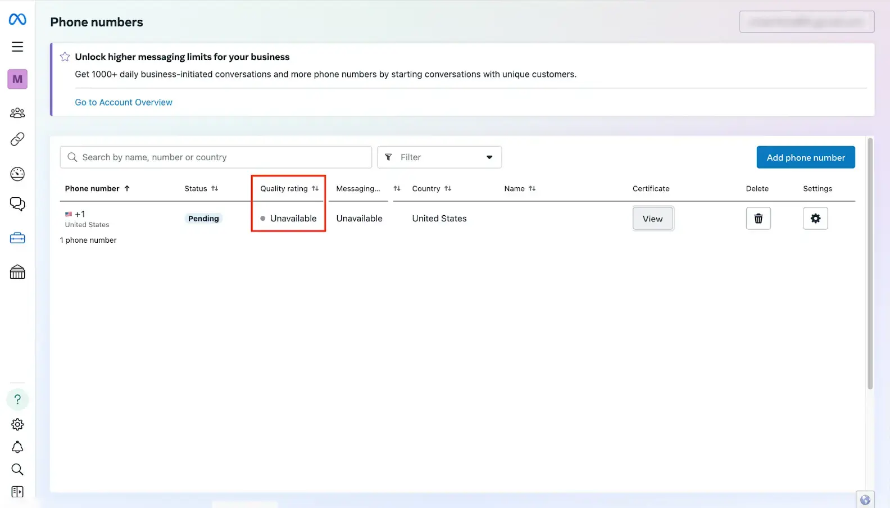This screenshot has height=508, width=890.
Task: Click the chain link icon in sidebar
Action: (x=17, y=139)
